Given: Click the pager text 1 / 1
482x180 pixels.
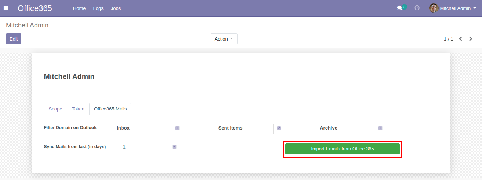Looking at the screenshot, I should coord(449,39).
